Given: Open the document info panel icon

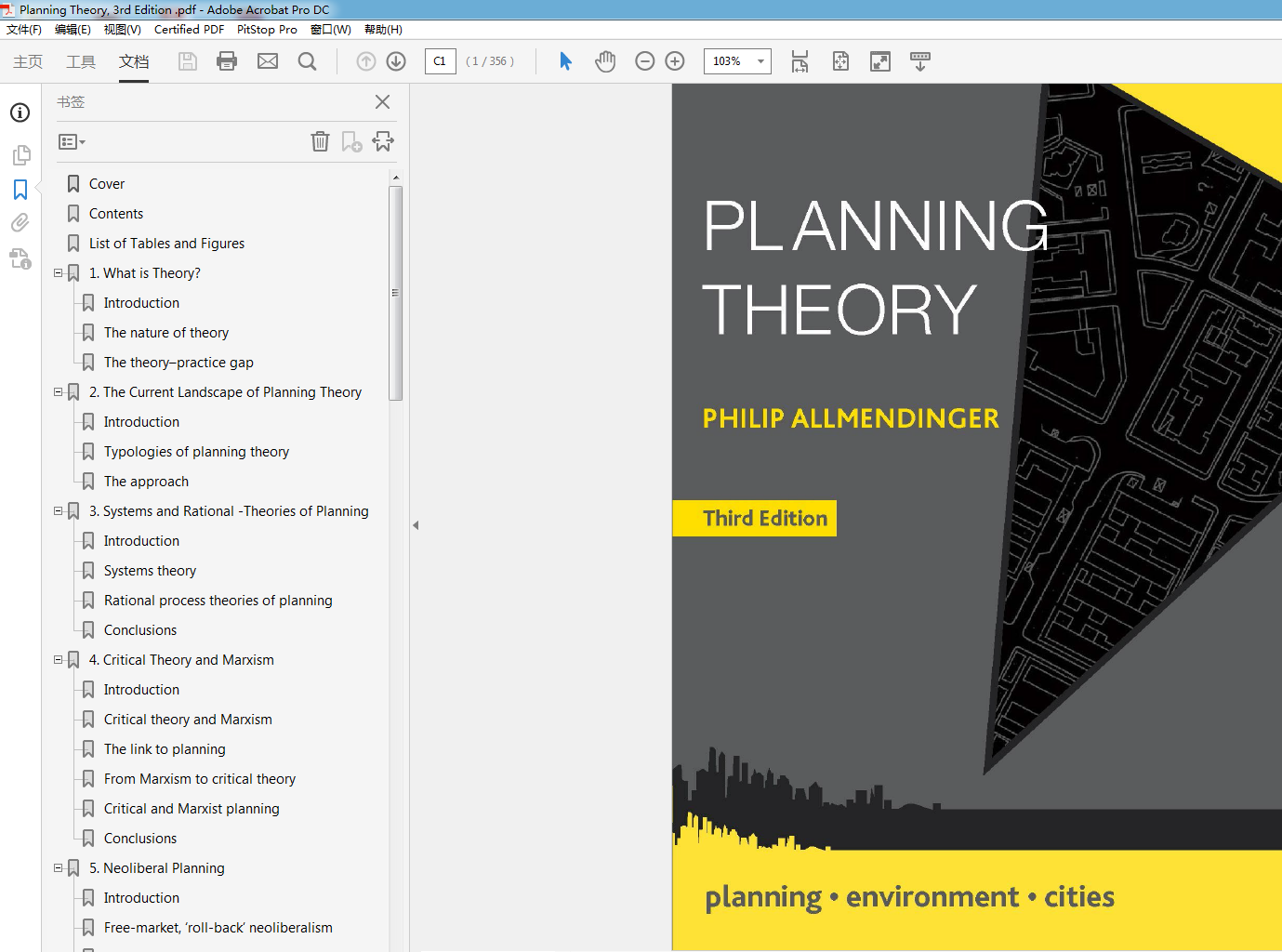Looking at the screenshot, I should pyautogui.click(x=20, y=112).
